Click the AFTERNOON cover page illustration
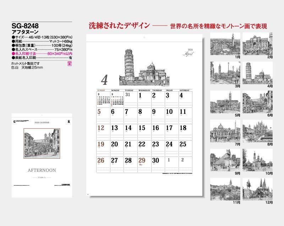This screenshot has width=284, height=226. pyautogui.click(x=42, y=143)
